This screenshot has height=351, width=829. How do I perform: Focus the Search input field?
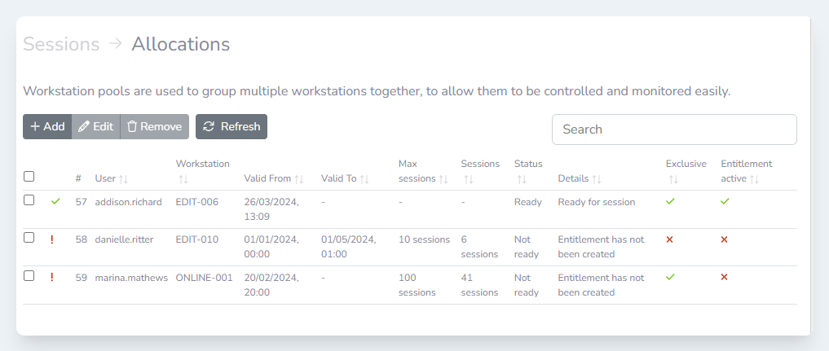(x=674, y=129)
